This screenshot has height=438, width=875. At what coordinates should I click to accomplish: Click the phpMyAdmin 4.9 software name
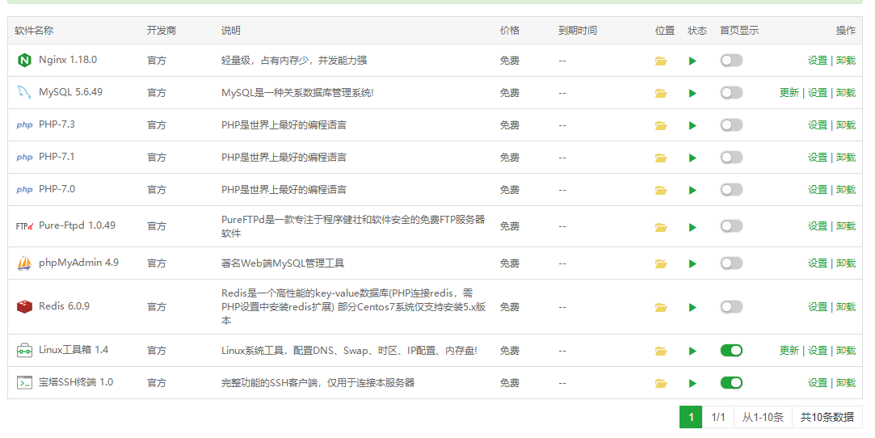(x=78, y=263)
